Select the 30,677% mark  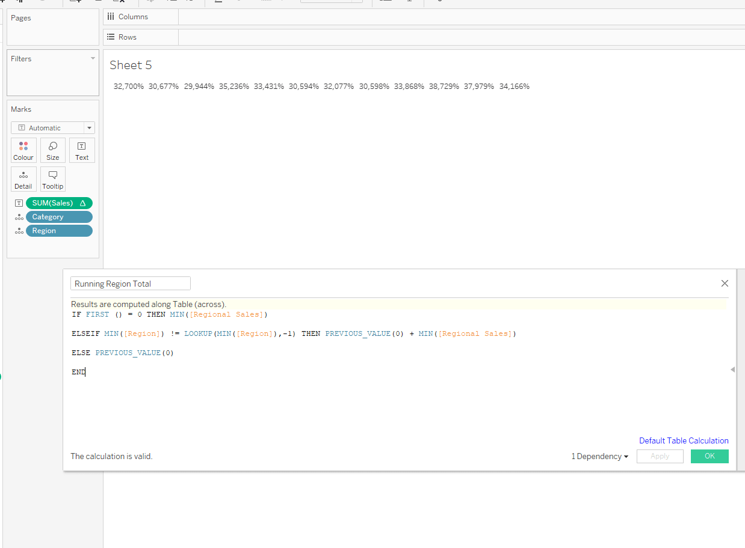164,87
